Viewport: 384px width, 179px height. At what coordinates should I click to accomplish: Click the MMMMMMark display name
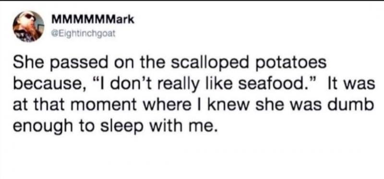pyautogui.click(x=93, y=20)
